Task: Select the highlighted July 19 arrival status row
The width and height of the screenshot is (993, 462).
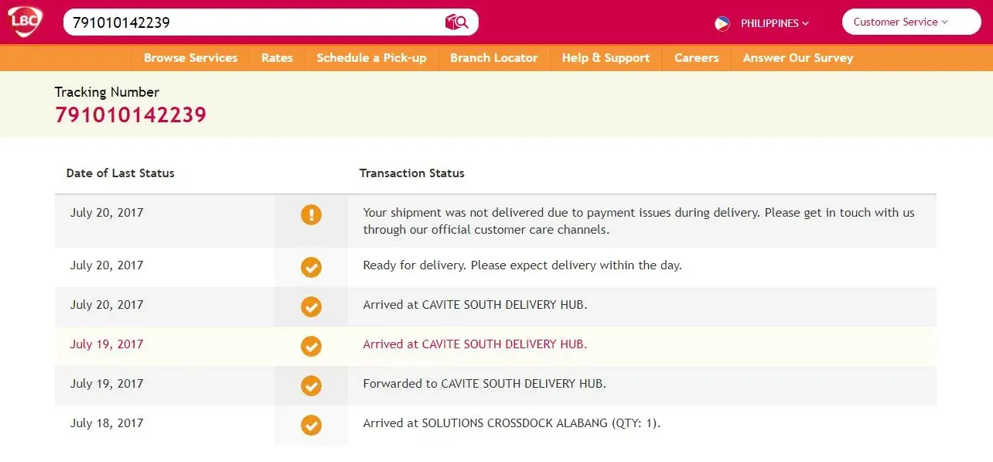Action: pos(495,345)
